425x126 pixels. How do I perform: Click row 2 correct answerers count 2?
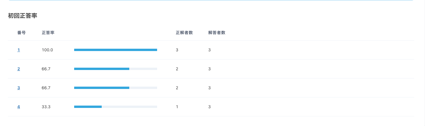click(177, 69)
